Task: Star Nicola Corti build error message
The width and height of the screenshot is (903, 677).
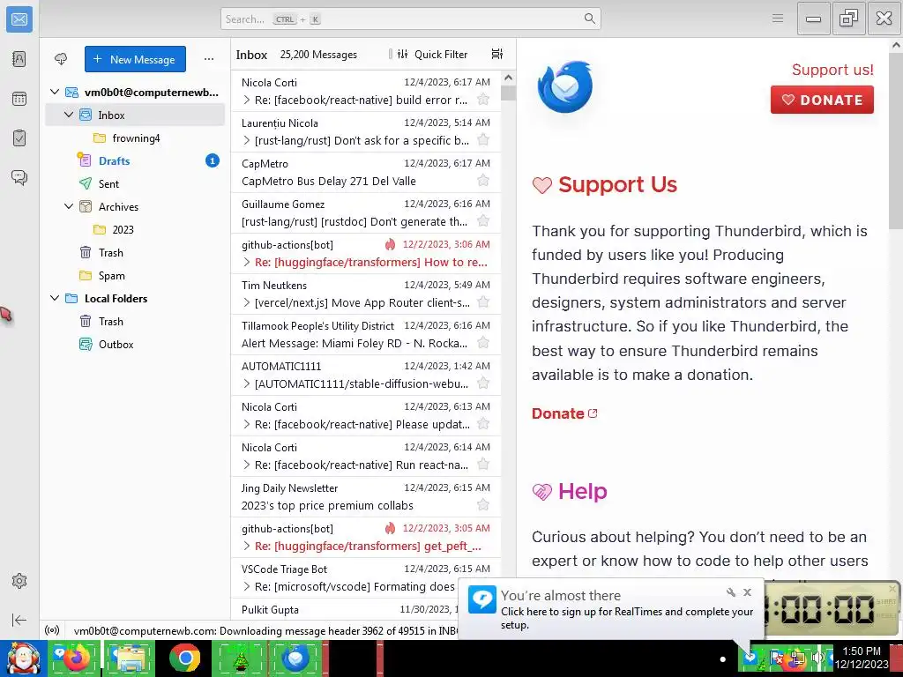Action: click(483, 100)
